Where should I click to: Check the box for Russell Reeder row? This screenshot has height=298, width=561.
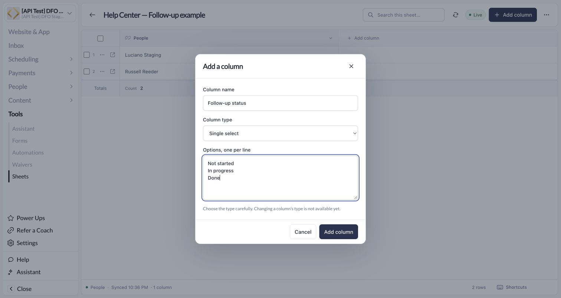[x=87, y=71]
